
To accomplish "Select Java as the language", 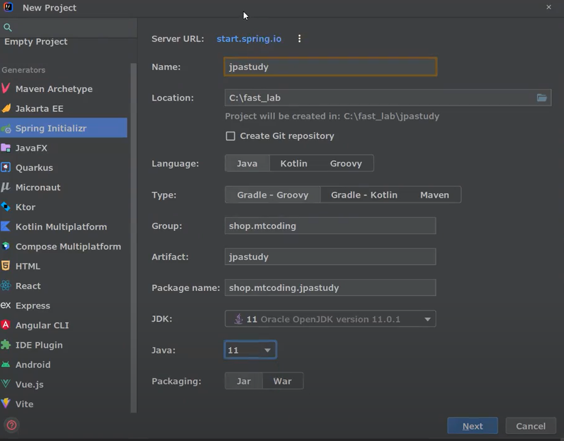I will pos(247,163).
